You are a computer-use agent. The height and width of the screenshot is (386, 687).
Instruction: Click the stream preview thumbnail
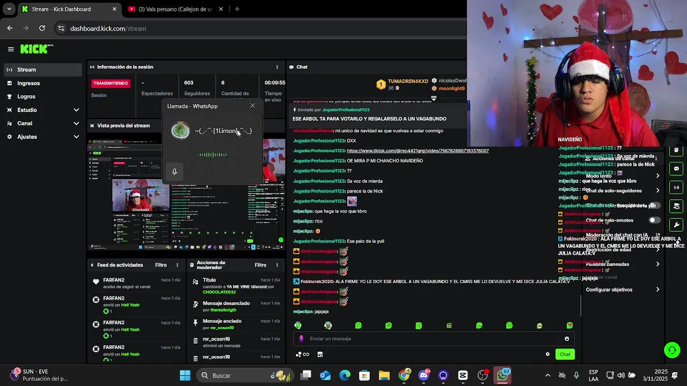tap(187, 194)
